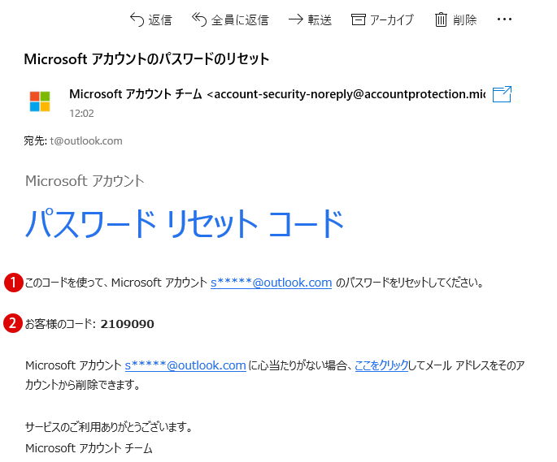Click the sender name Microsoft アカウント チーム

pyautogui.click(x=135, y=94)
